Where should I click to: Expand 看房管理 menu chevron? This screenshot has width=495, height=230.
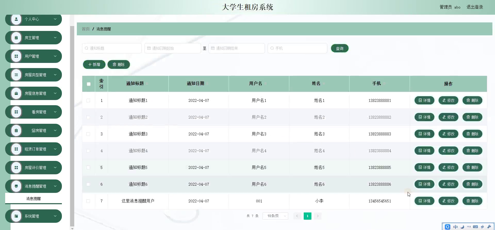point(55,112)
